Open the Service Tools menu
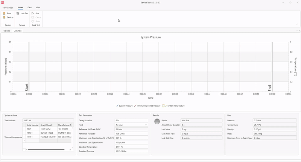This screenshot has height=162, width=301. click(x=8, y=8)
